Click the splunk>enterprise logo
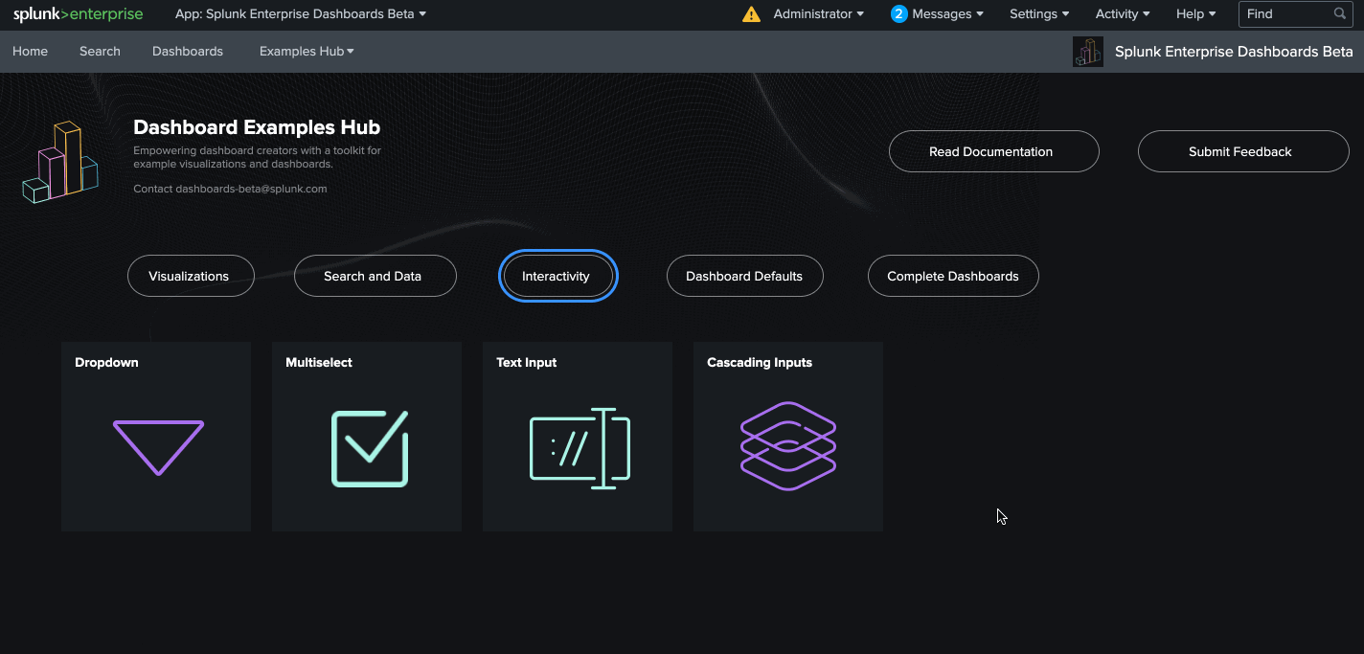 coord(78,14)
